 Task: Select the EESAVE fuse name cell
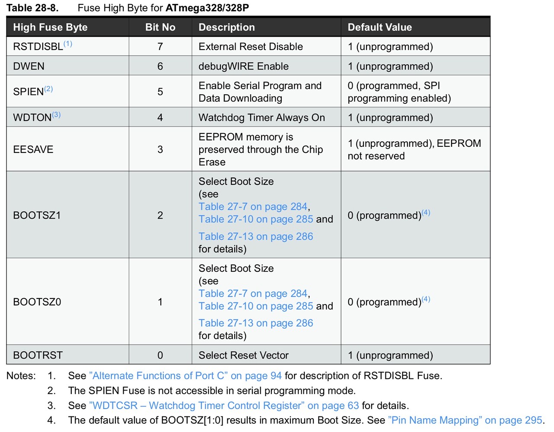pos(33,149)
